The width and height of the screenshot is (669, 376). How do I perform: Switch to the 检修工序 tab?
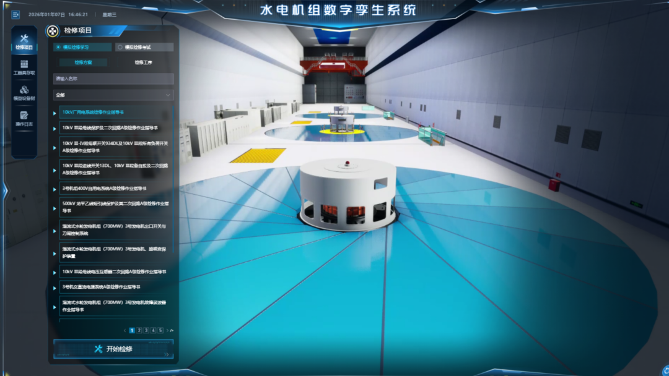click(143, 62)
